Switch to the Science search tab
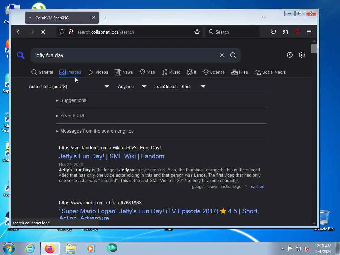The image size is (340, 255). [213, 72]
